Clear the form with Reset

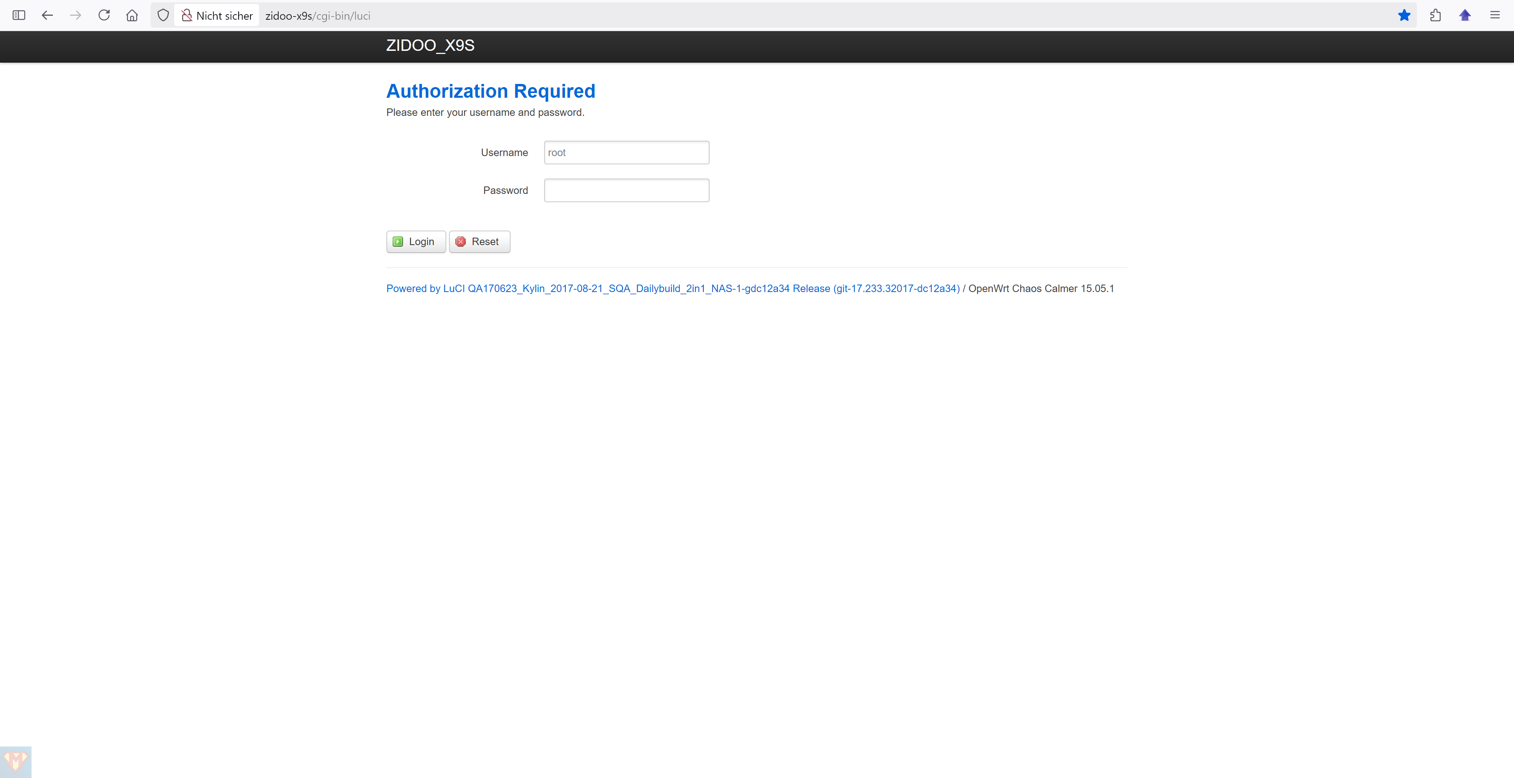pyautogui.click(x=479, y=242)
